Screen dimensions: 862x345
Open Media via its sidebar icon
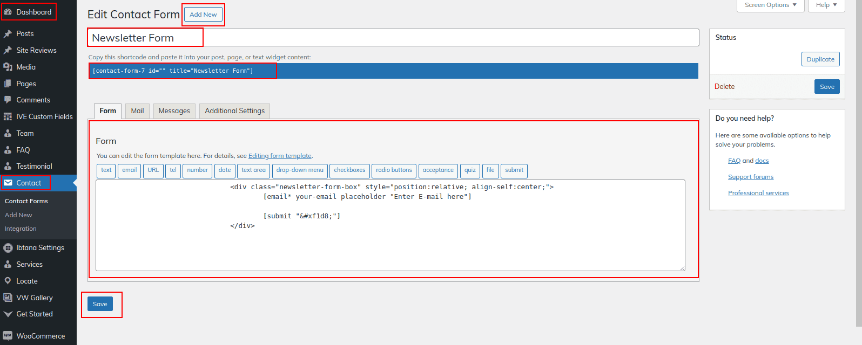click(x=8, y=67)
